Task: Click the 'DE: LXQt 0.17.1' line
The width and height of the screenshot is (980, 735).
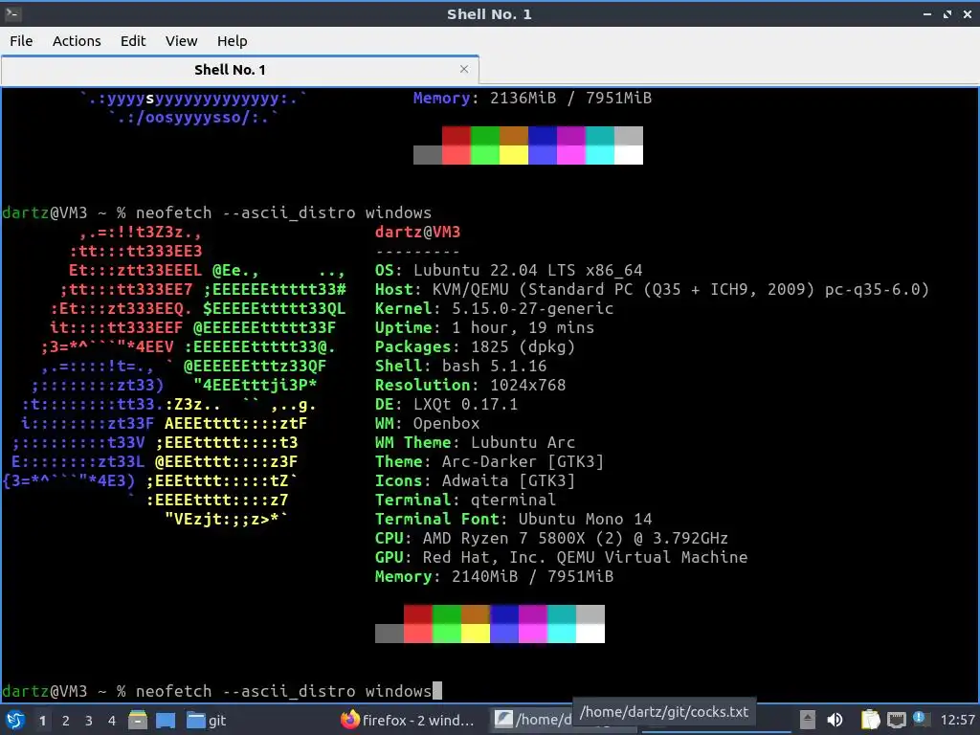Action: tap(446, 405)
